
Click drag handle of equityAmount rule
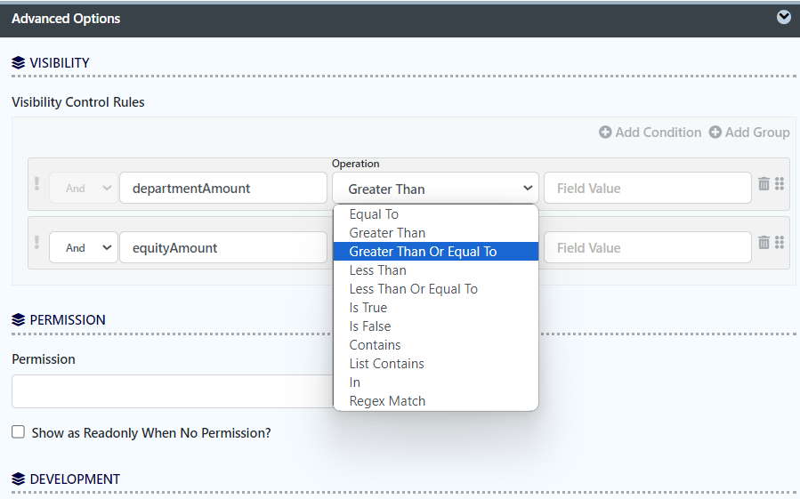[x=780, y=242]
